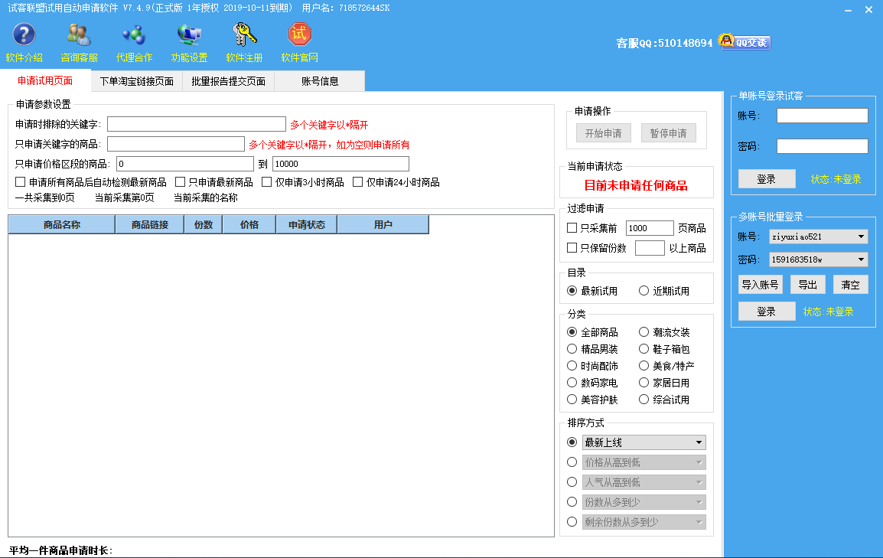
Task: Open the 批量报告提交页面 tab
Action: tap(228, 81)
